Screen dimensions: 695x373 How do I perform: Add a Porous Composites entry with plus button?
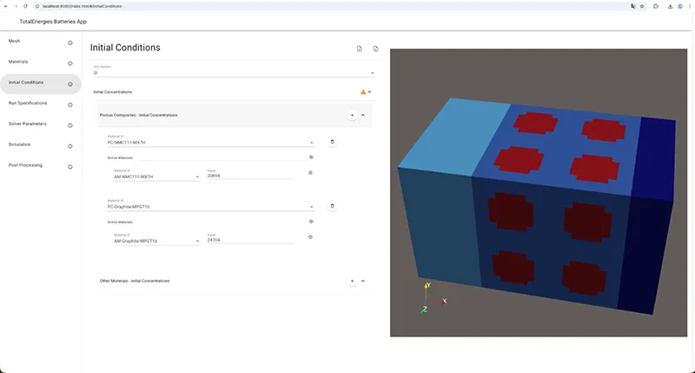[352, 116]
